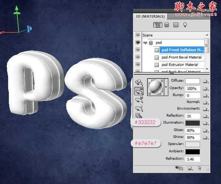Select the Filter By Meshes icon

pos(167,25)
